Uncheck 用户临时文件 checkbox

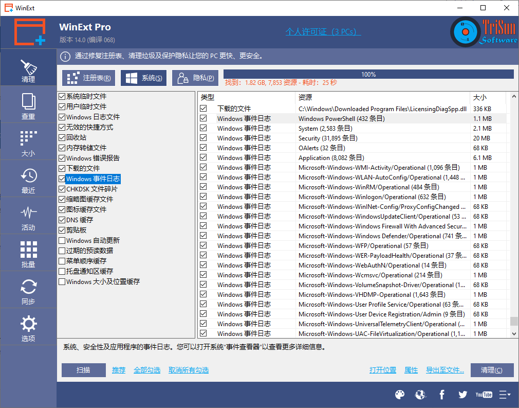coord(62,107)
